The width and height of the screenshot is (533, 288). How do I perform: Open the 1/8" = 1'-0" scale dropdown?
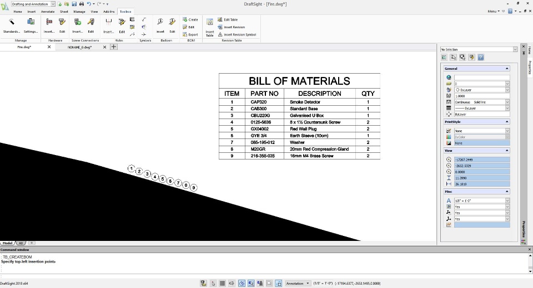[507, 201]
